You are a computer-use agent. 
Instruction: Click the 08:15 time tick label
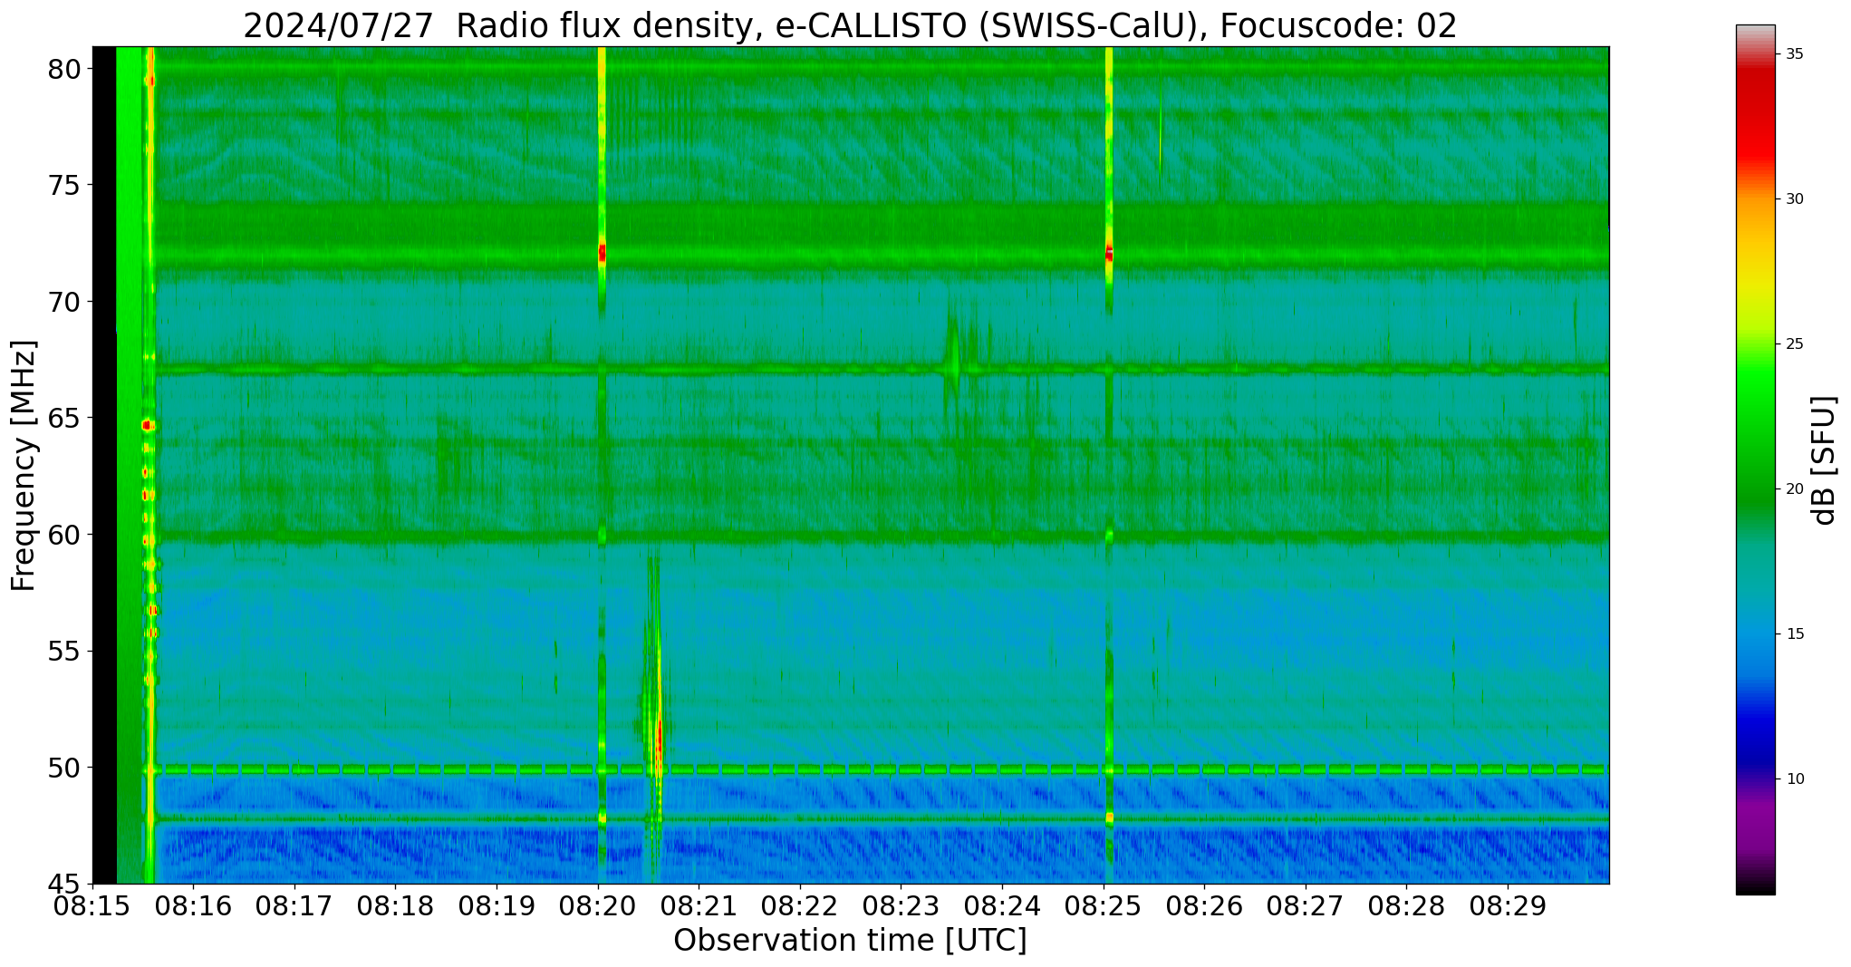(x=92, y=905)
